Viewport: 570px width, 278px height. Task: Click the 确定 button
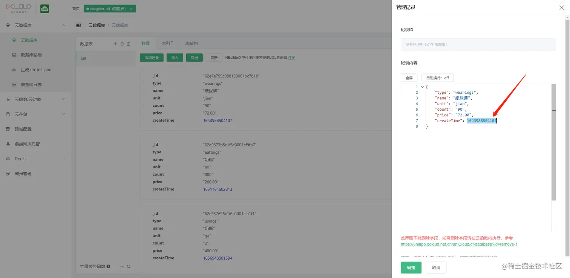coord(411,267)
